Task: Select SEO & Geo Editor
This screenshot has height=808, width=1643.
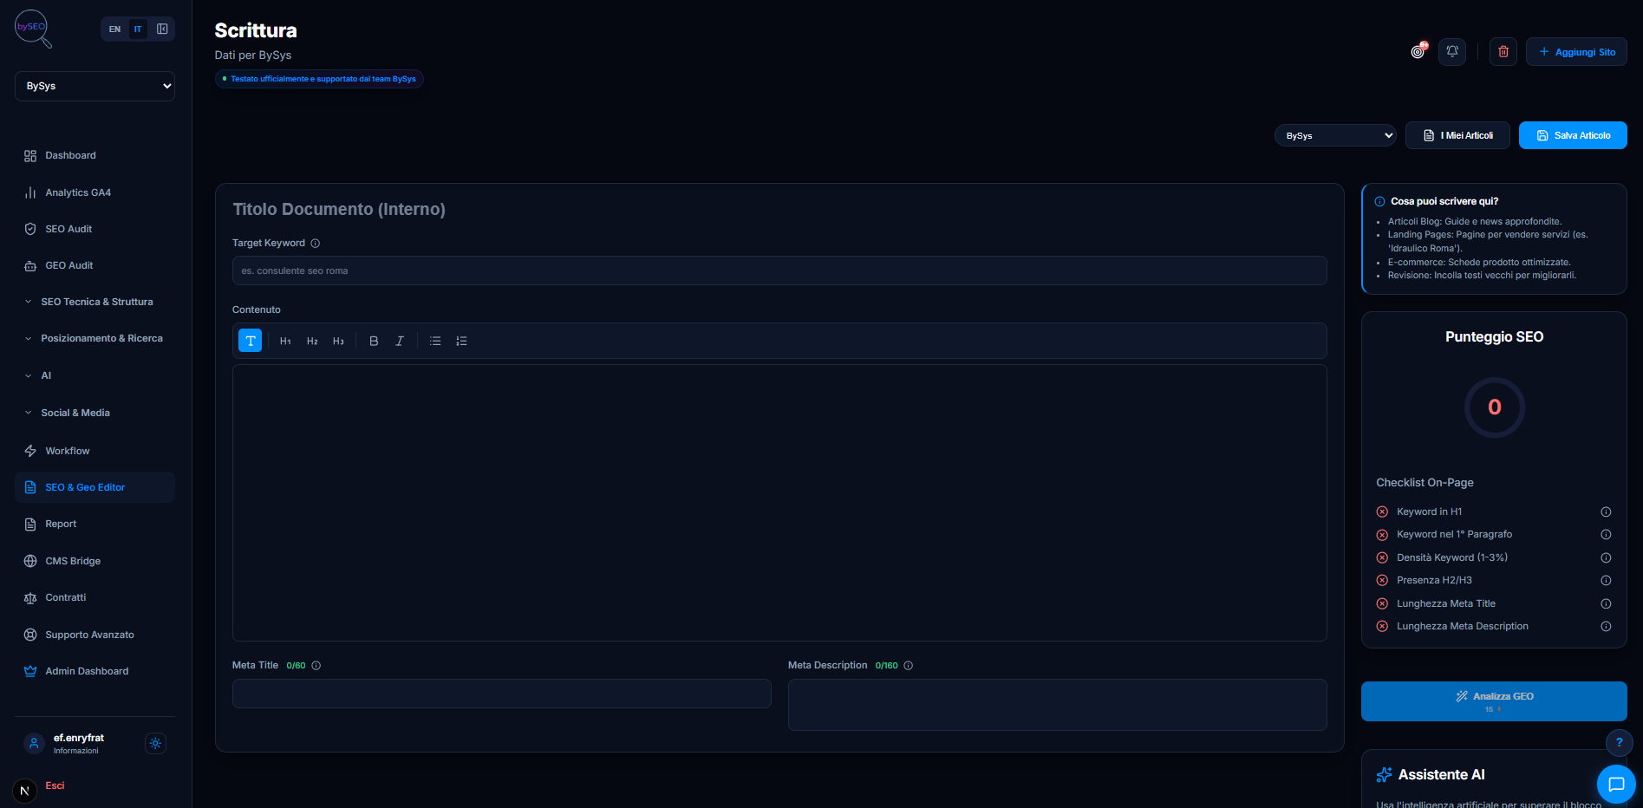Action: click(95, 487)
